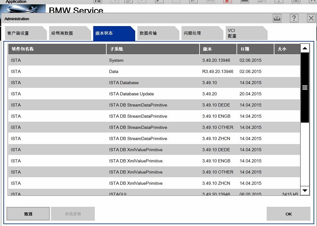Select the ISTA Database Update cell
The image size is (317, 226).
131,94
